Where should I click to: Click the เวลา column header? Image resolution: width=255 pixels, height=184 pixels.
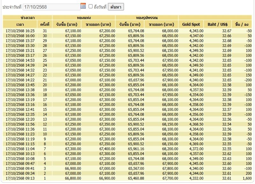[20, 24]
